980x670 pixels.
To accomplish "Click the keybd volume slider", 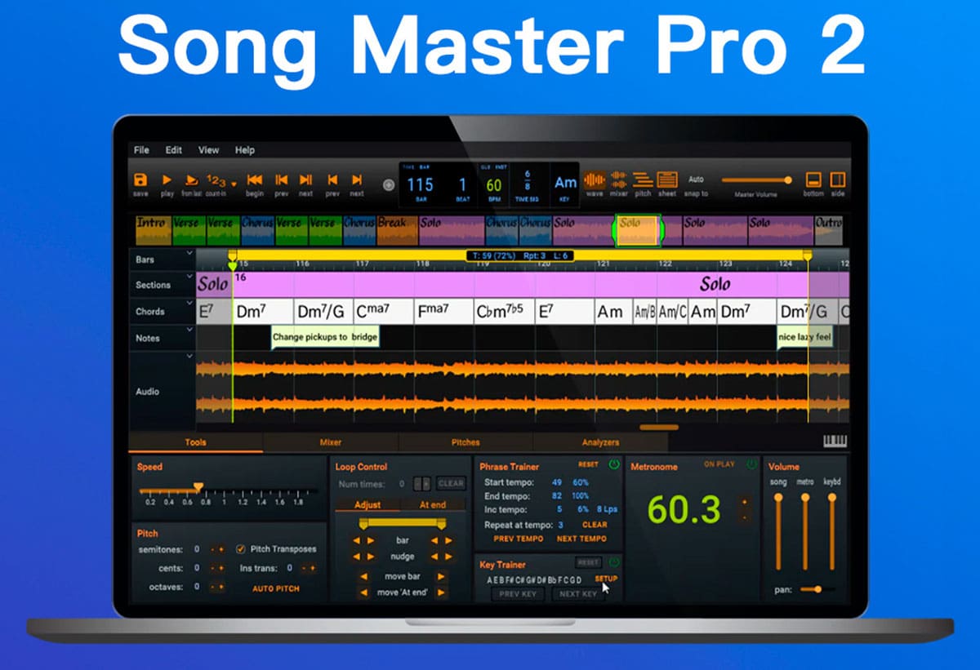I will pos(832,533).
